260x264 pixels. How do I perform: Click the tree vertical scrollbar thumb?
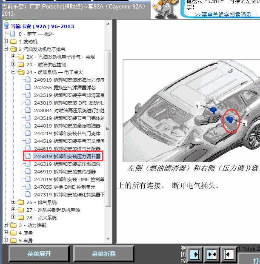[108, 128]
